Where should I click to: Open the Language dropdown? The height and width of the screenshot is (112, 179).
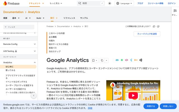[124, 3]
